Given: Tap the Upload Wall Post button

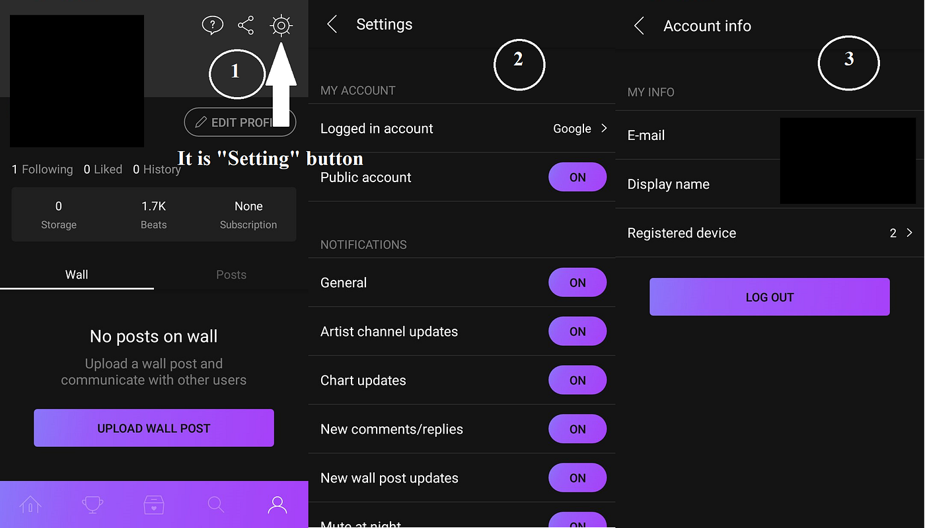Looking at the screenshot, I should click(154, 428).
